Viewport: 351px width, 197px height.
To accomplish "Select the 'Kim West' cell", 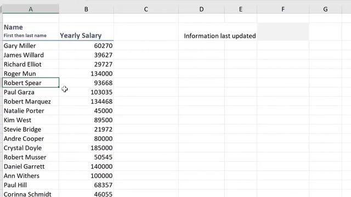I will 31,120.
